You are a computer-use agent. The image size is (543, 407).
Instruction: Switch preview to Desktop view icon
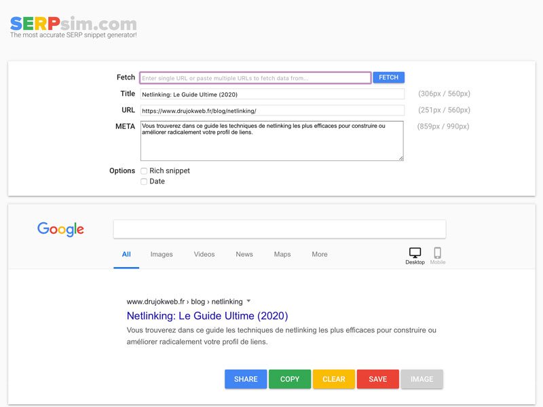415,253
